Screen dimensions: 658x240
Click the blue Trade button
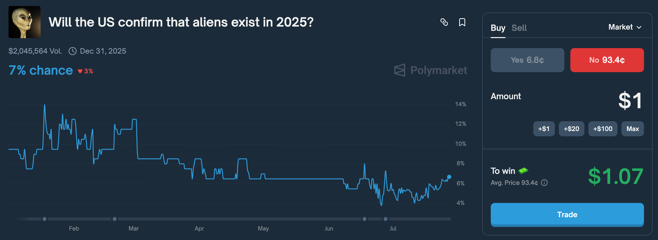pos(567,214)
